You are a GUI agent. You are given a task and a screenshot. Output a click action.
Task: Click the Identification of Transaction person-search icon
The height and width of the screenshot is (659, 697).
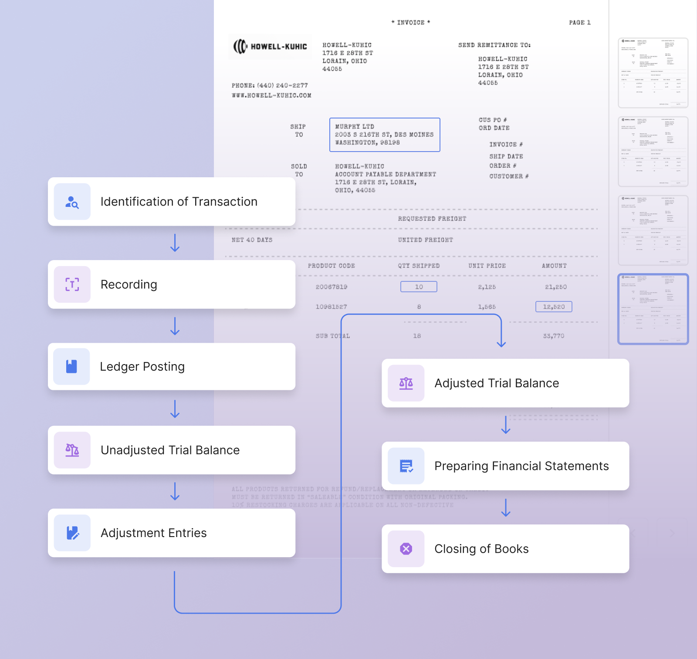coord(72,202)
